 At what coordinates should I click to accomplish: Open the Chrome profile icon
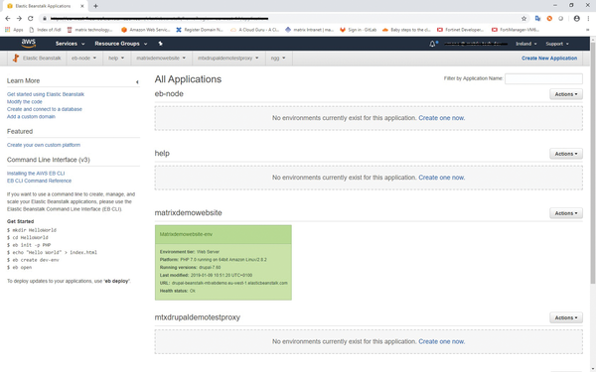(x=576, y=18)
